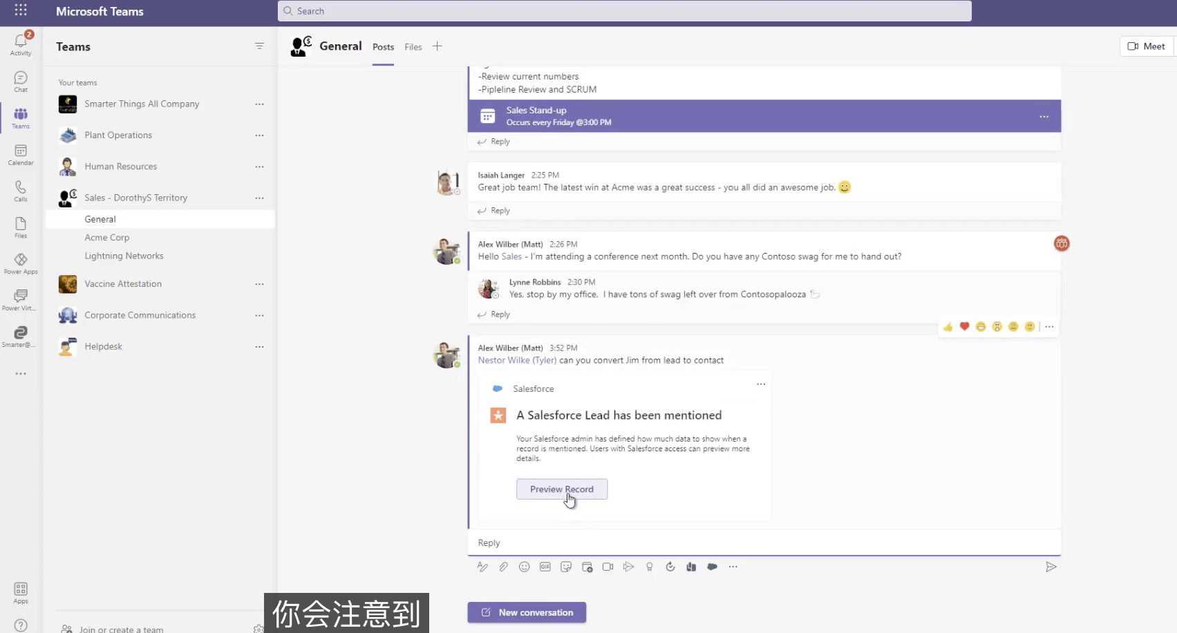Attach a file using the paperclip icon
1177x633 pixels.
(x=504, y=567)
